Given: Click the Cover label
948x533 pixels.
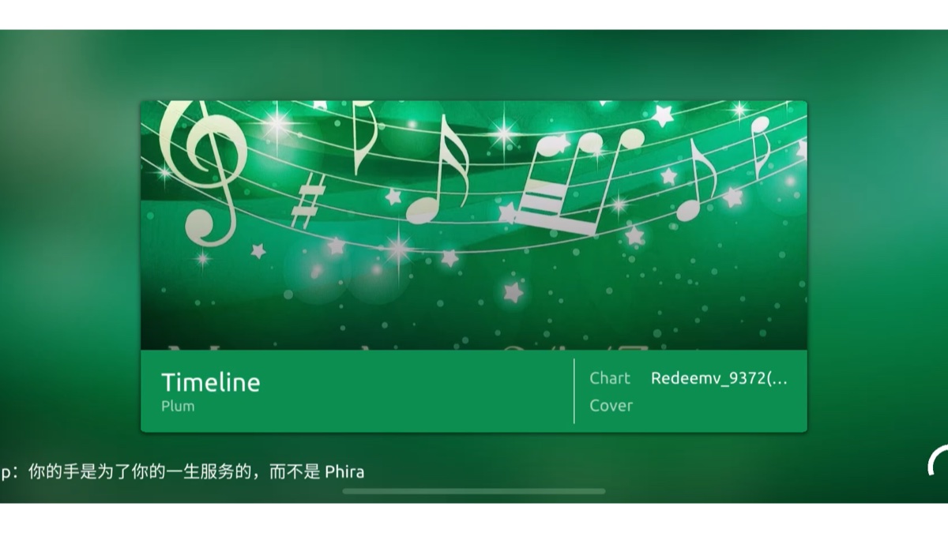Looking at the screenshot, I should coord(611,405).
